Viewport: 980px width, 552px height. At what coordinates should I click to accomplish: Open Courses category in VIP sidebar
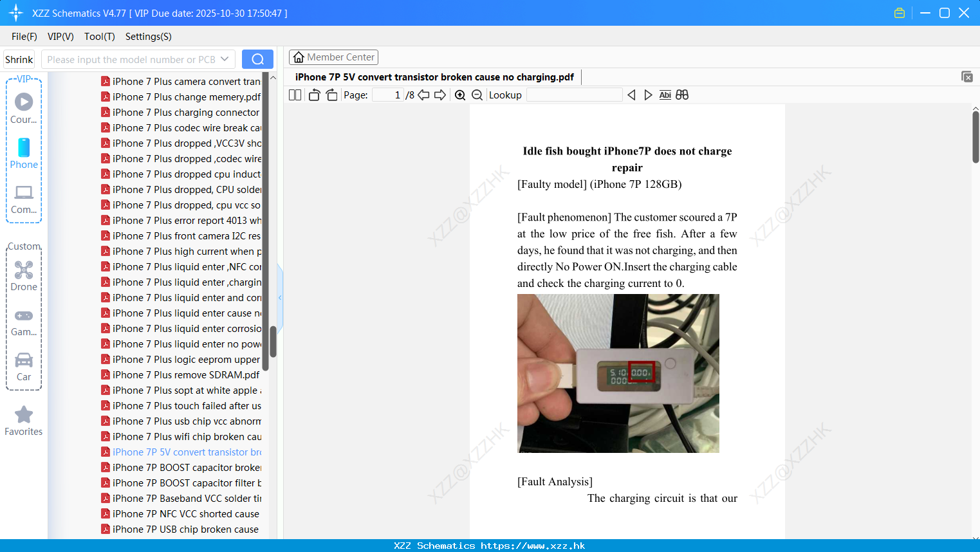pos(24,108)
